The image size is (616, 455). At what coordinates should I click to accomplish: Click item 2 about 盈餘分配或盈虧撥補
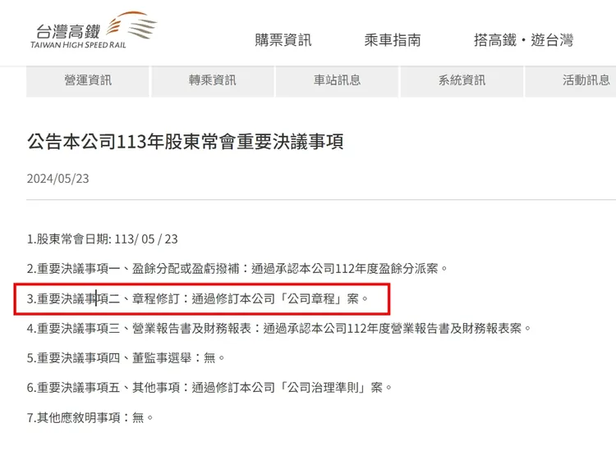(x=237, y=269)
